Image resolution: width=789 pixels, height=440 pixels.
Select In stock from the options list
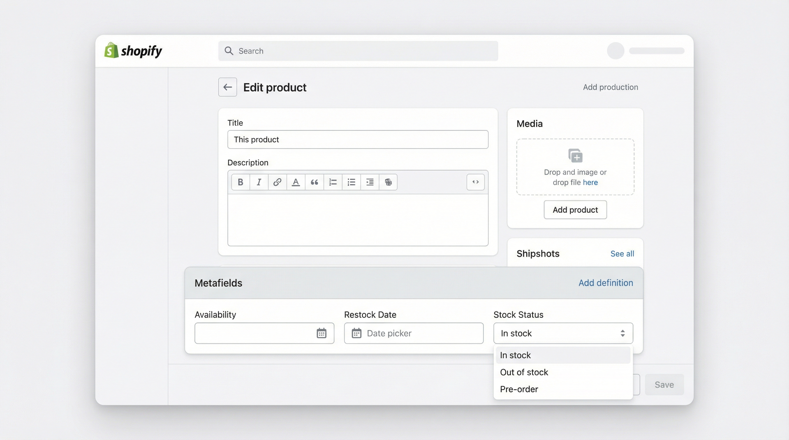pyautogui.click(x=515, y=355)
